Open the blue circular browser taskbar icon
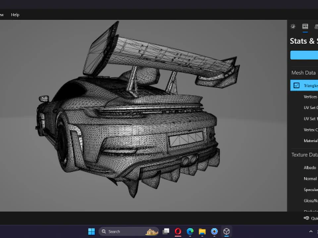This screenshot has width=318, height=238. click(x=214, y=231)
